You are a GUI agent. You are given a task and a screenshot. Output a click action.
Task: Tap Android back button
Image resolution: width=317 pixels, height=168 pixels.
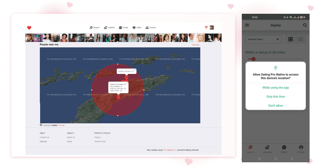pos(292,159)
